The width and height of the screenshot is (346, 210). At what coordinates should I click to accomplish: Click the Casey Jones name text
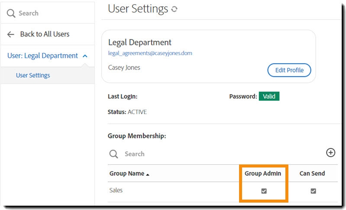[x=124, y=68]
